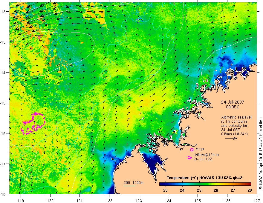Viewport: 263px width, 203px height.
Task: Click the 24-Jul-2007 date label
Action: point(233,102)
